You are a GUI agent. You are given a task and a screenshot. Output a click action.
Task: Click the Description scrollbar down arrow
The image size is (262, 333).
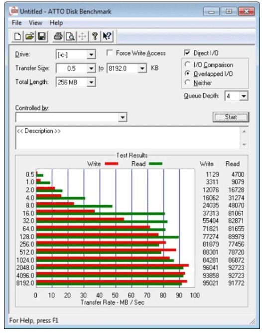[x=244, y=144]
